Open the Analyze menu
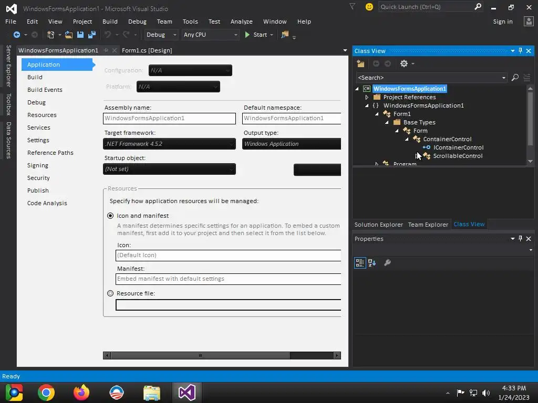Image resolution: width=538 pixels, height=403 pixels. coord(242,21)
